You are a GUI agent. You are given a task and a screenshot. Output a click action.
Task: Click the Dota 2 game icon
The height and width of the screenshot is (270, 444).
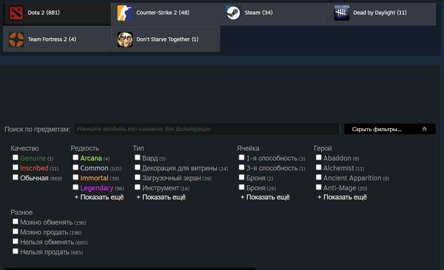pos(16,13)
